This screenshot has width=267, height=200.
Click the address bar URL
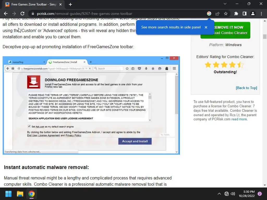85,14
